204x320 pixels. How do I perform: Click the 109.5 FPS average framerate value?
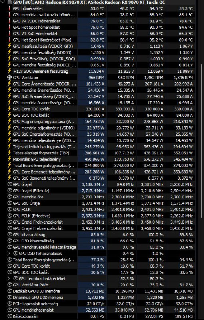tap(184, 316)
